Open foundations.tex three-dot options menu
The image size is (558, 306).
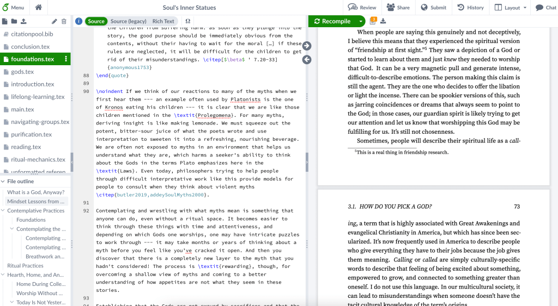coord(66,59)
